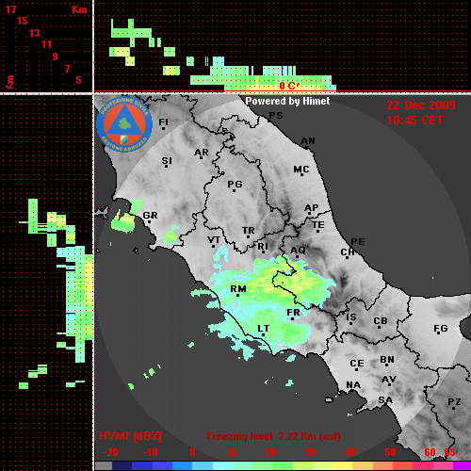Choose the TR city label
This screenshot has width=471, height=471.
pyautogui.click(x=249, y=231)
